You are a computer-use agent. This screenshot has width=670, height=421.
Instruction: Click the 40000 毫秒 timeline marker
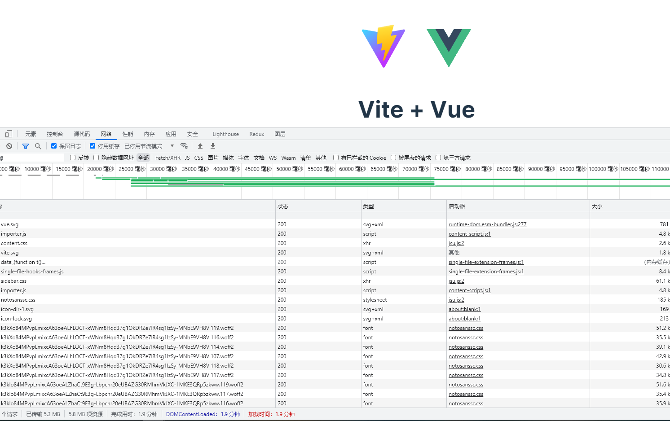coord(226,169)
